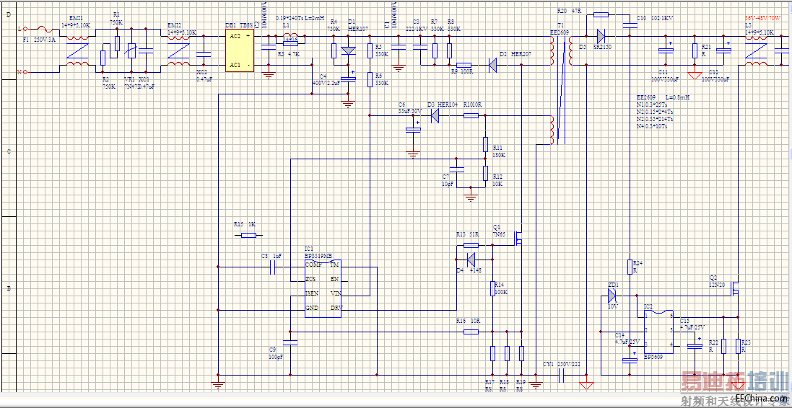Click the 'R1 750K' resistor label

point(117,19)
